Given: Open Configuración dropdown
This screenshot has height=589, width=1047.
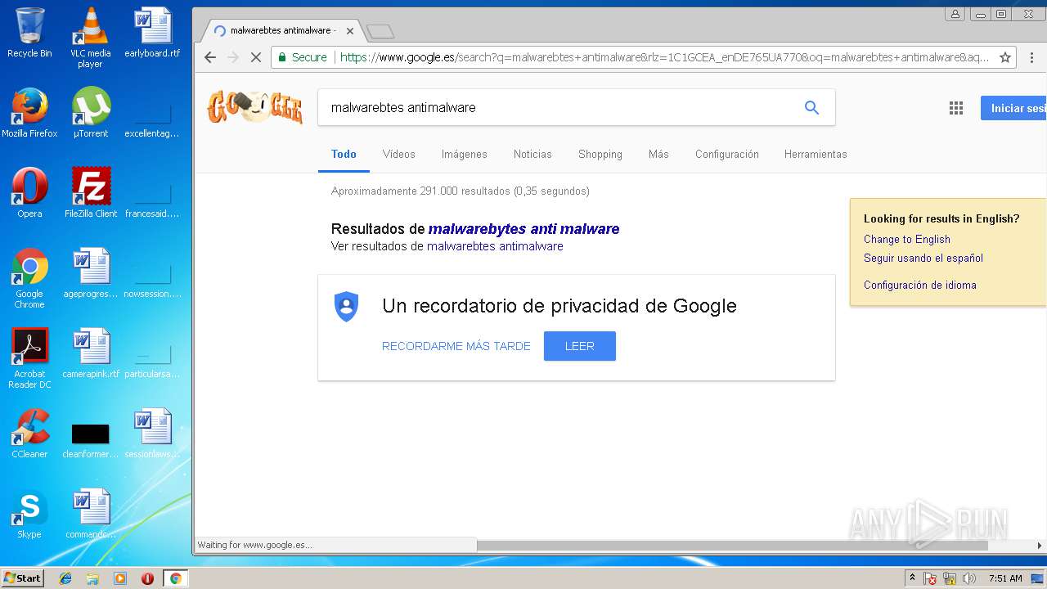Looking at the screenshot, I should click(x=727, y=154).
